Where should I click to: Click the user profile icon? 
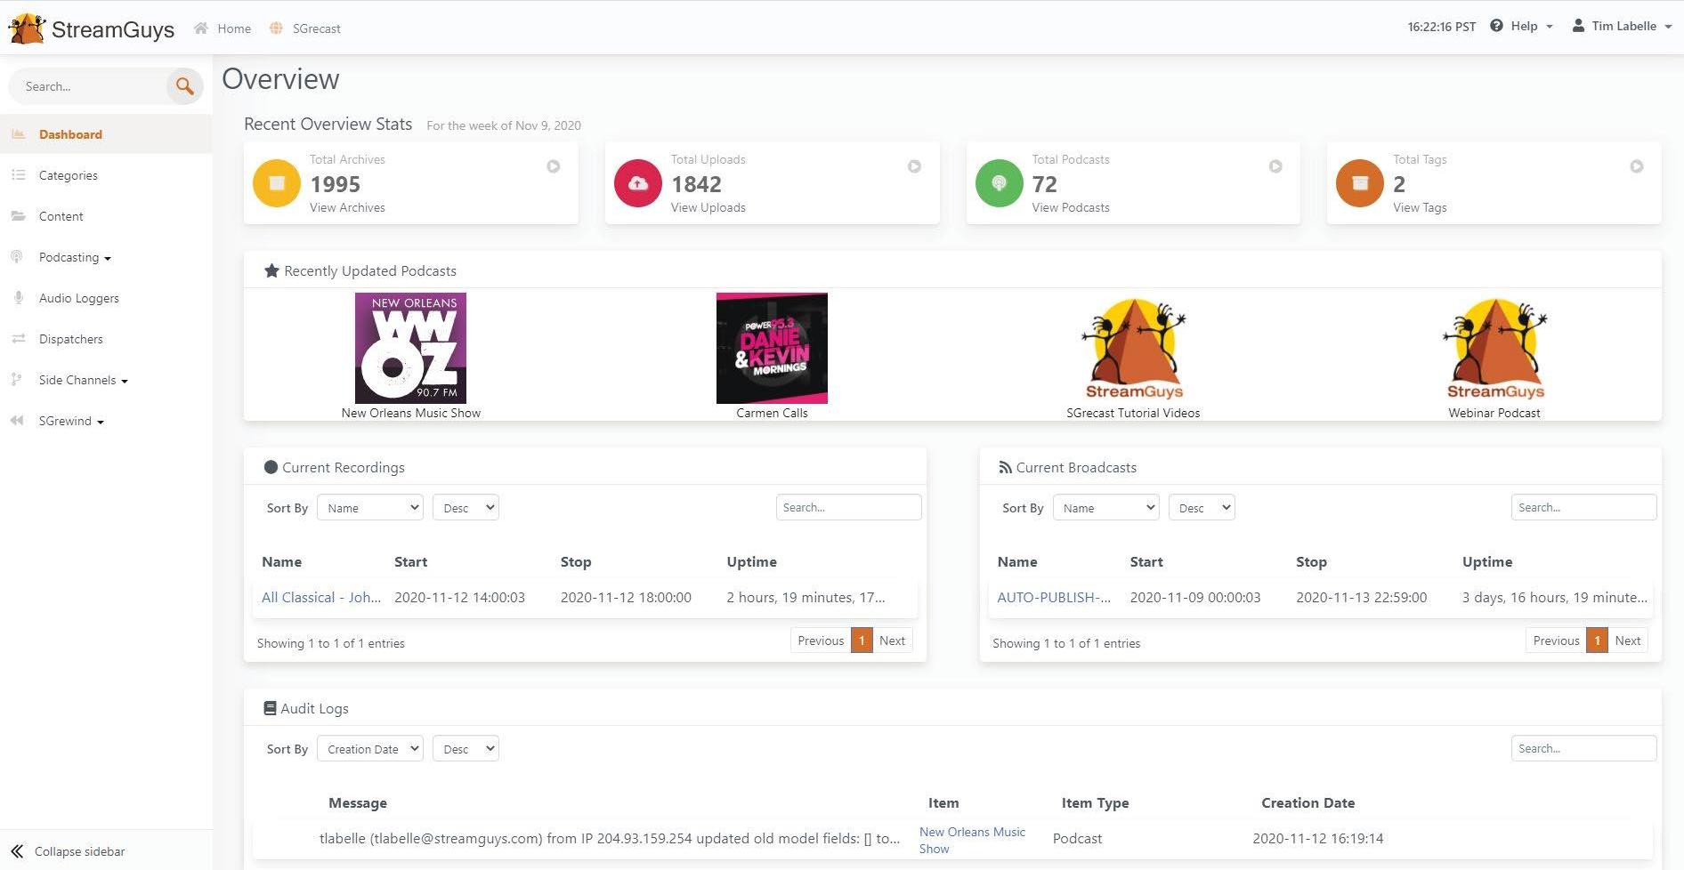pyautogui.click(x=1578, y=26)
